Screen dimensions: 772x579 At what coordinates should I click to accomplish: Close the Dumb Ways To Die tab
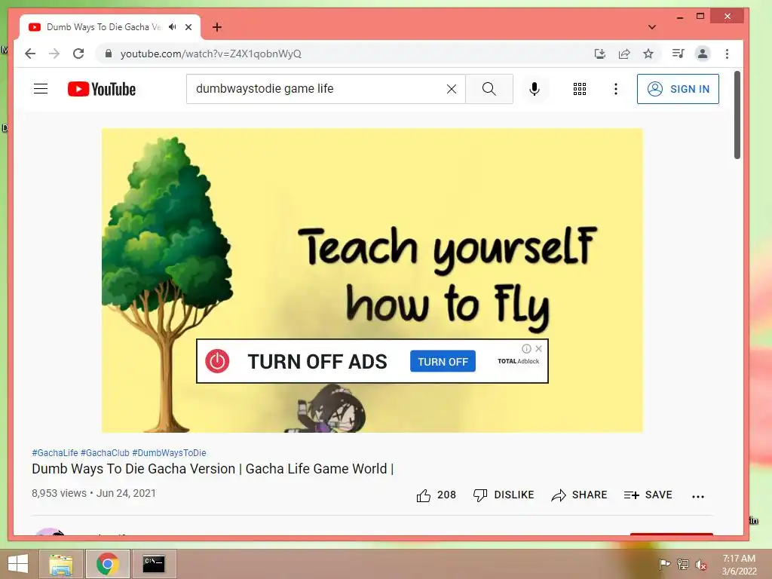188,27
